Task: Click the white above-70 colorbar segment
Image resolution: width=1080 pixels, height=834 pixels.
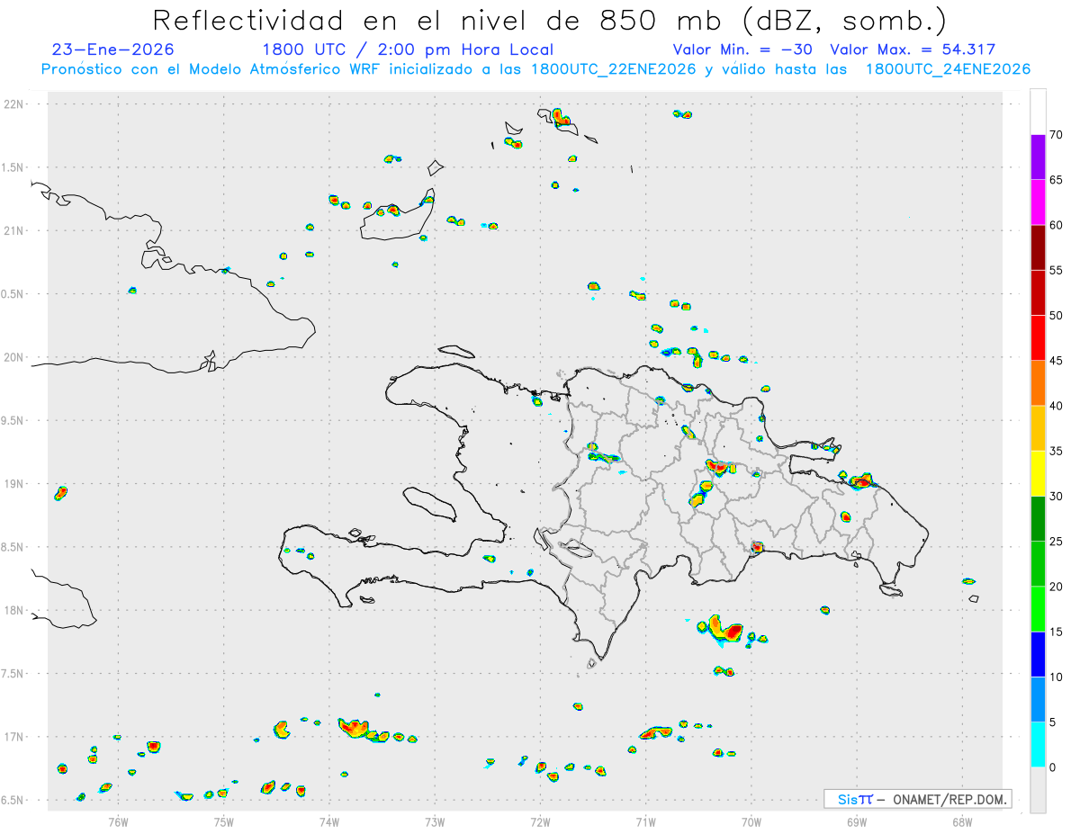Action: [1038, 112]
